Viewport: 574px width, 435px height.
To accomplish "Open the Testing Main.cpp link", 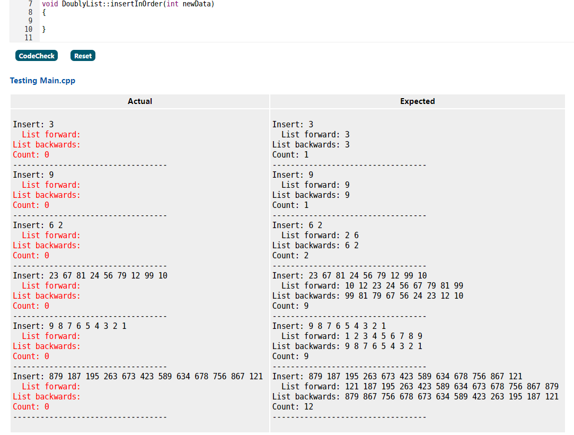I will (x=42, y=81).
